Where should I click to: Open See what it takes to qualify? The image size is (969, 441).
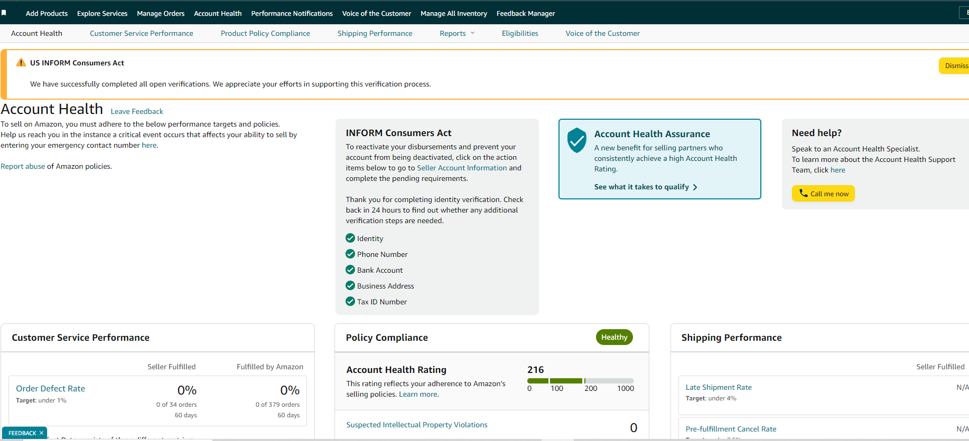(646, 187)
